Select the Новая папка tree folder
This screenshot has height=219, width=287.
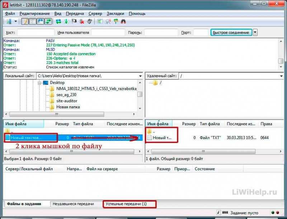[68, 107]
